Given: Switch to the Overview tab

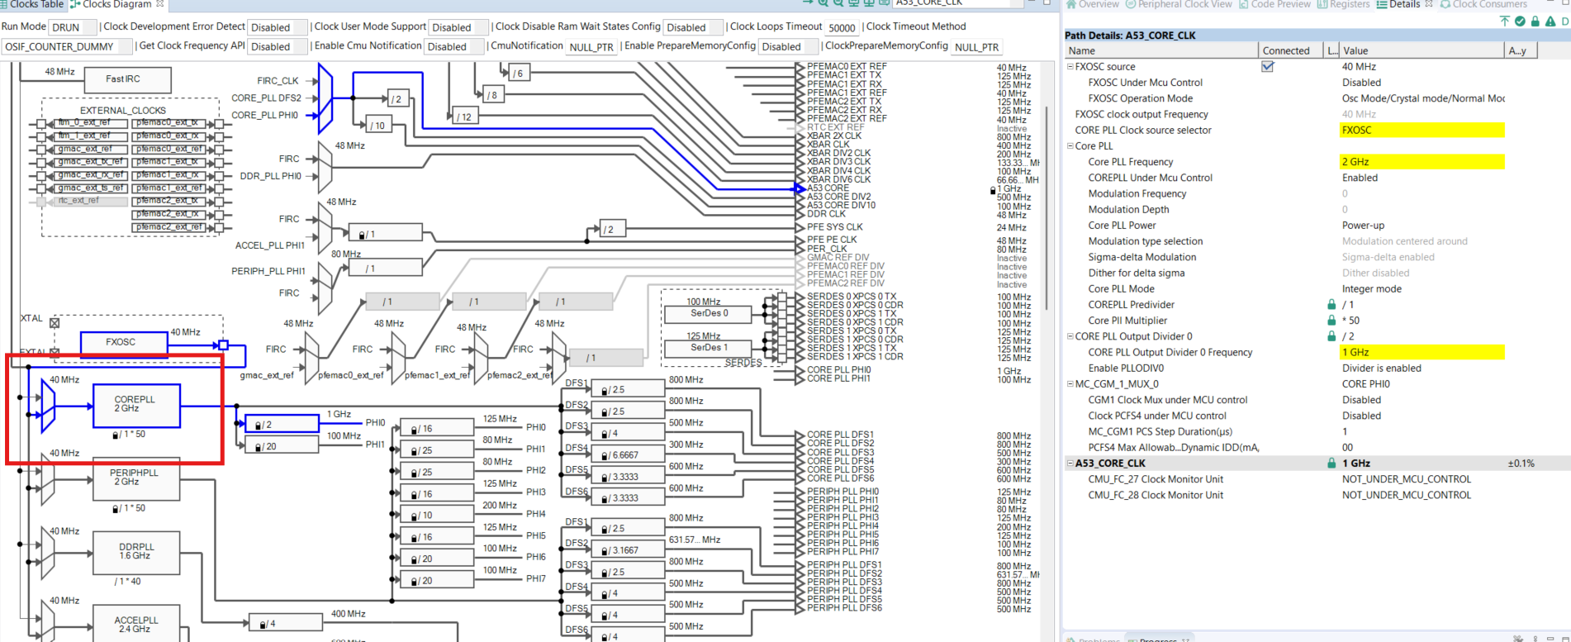Looking at the screenshot, I should point(1092,4).
